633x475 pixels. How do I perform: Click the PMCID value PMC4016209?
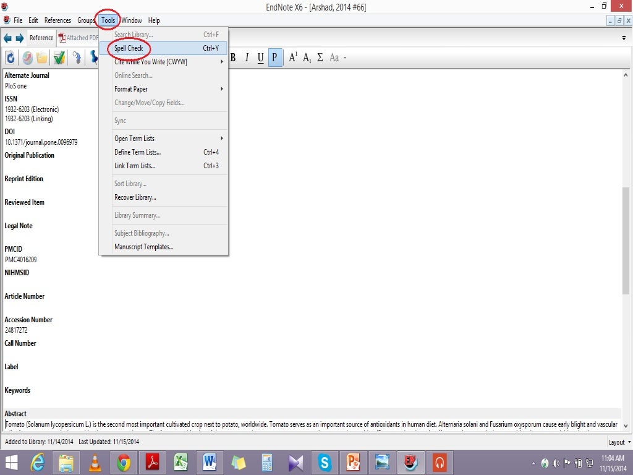(x=21, y=260)
